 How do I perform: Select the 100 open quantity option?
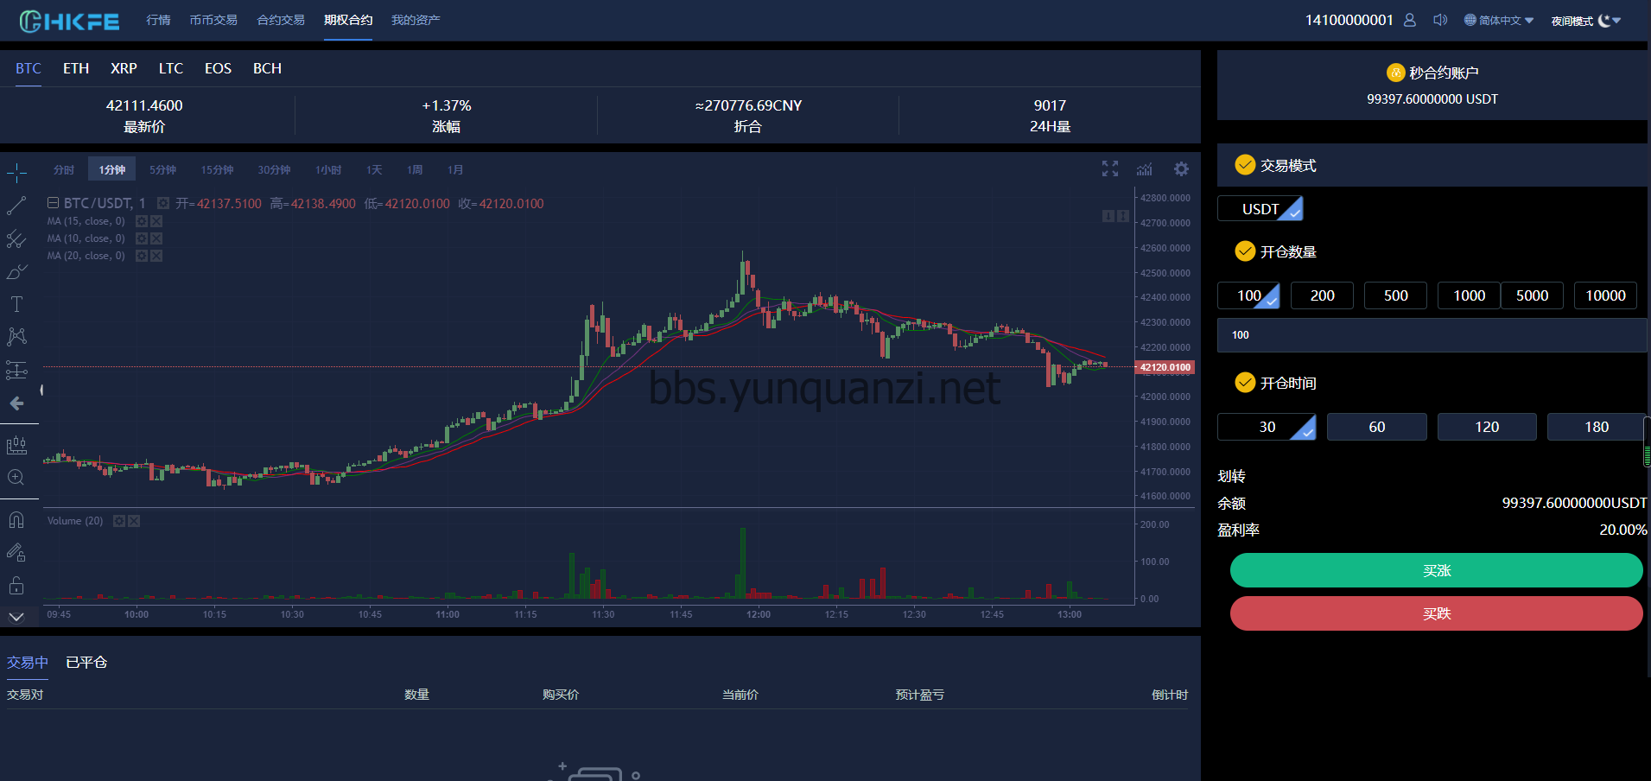pyautogui.click(x=1248, y=295)
